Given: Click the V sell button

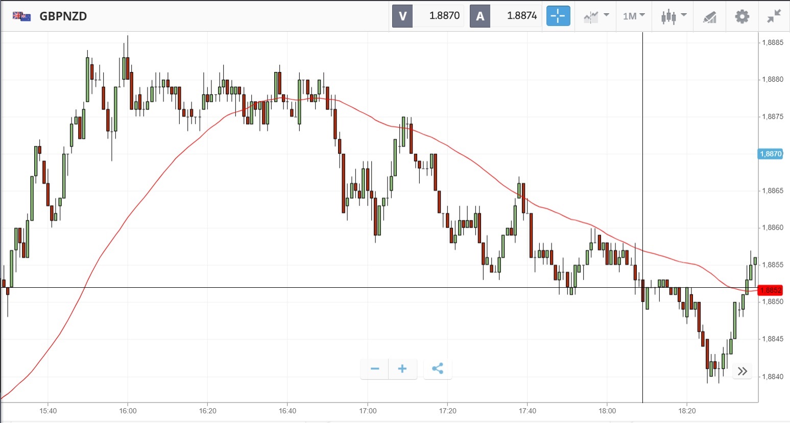Looking at the screenshot, I should point(402,16).
